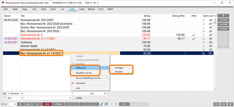
Task: Switch to the eDMP tab
Action: tap(110, 9)
